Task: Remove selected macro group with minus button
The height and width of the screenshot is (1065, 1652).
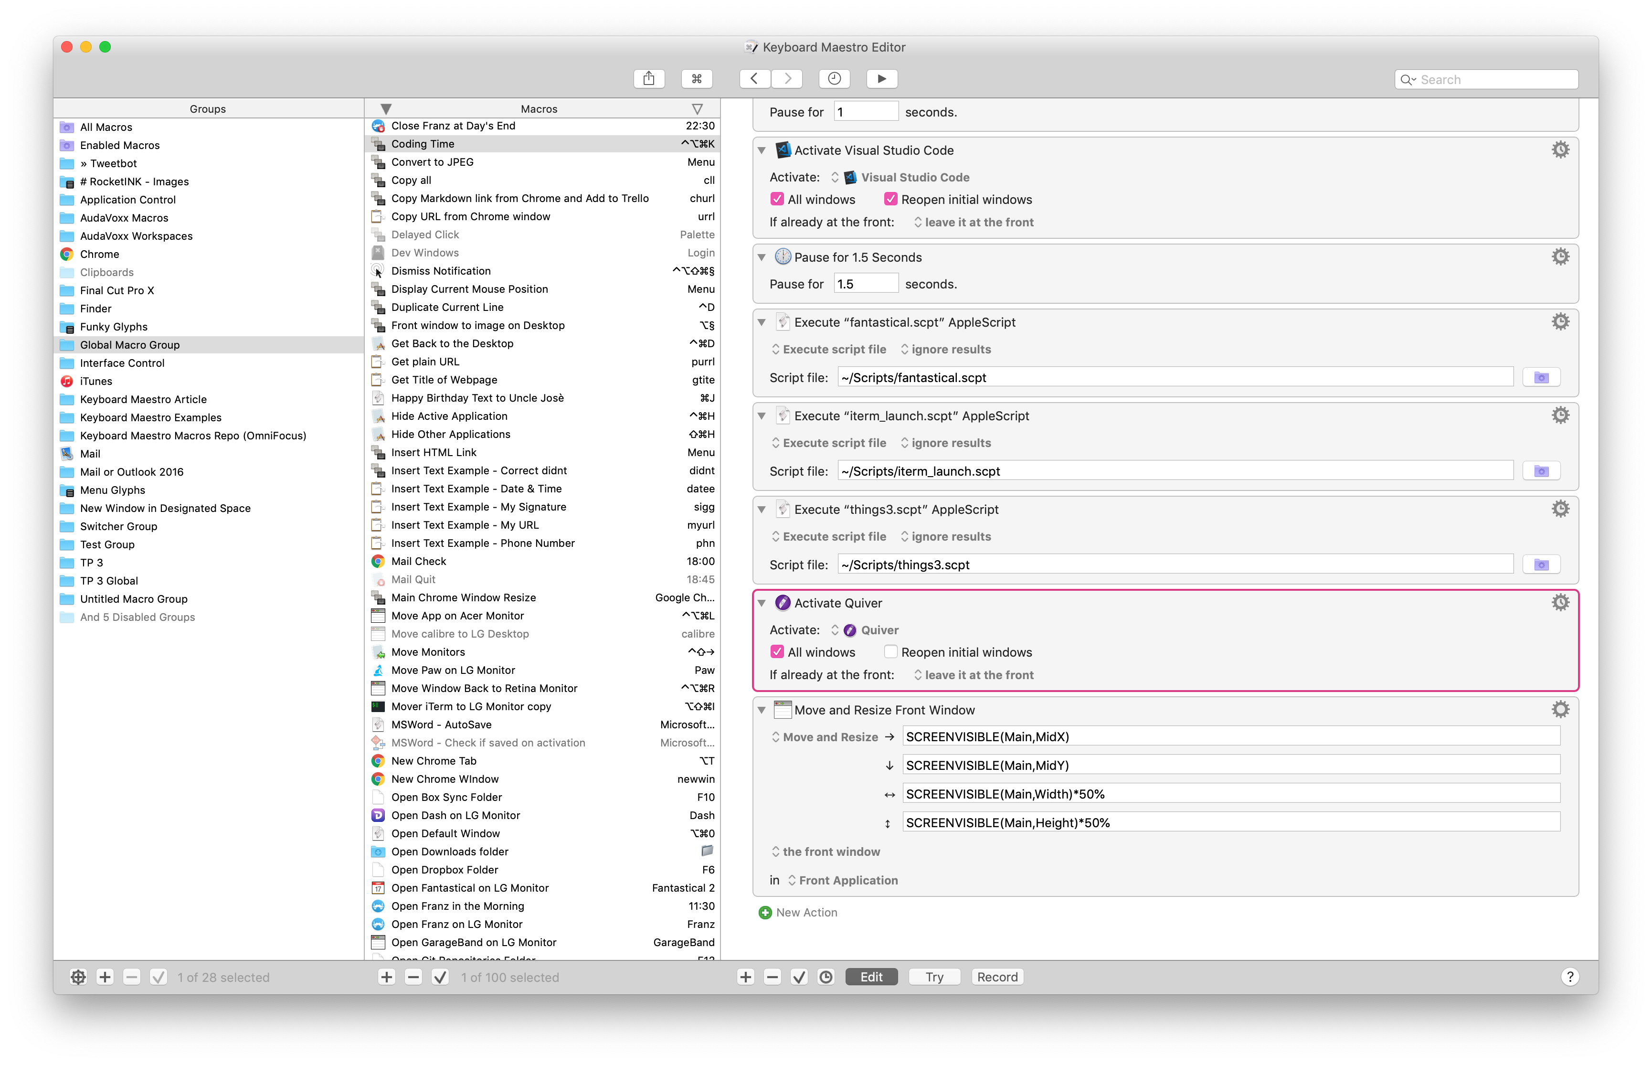Action: click(131, 977)
